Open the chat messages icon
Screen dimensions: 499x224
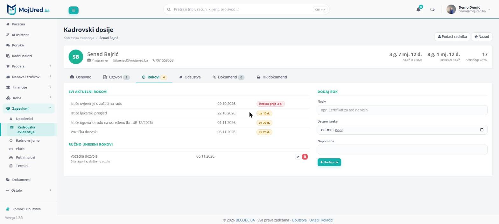pos(432,10)
